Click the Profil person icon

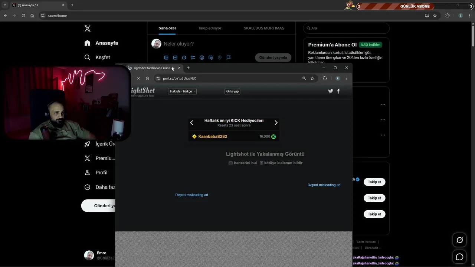tap(87, 172)
